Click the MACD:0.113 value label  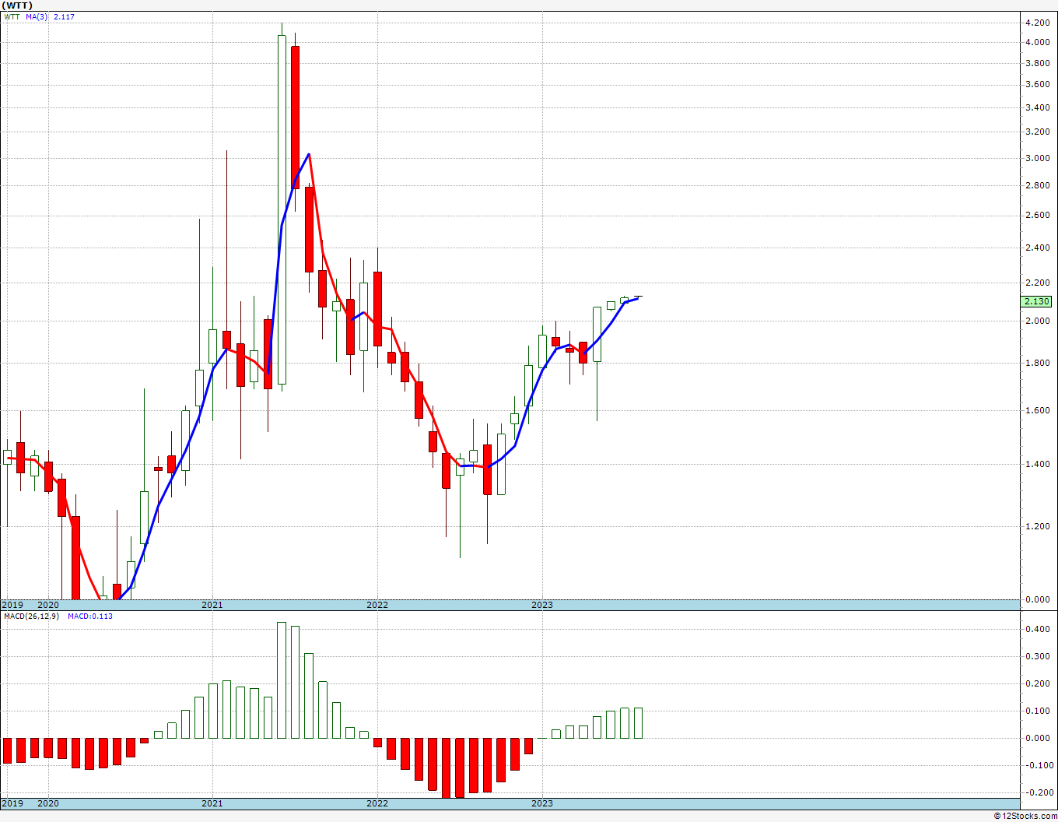tap(89, 616)
